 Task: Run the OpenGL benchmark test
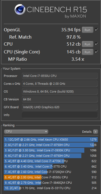click(88, 30)
